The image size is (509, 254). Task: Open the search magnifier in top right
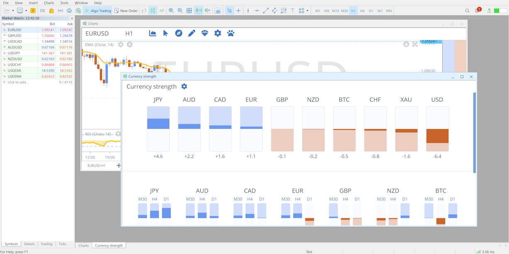[x=467, y=11]
